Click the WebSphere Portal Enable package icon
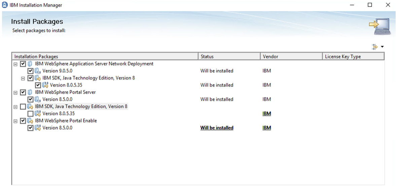 (x=30, y=121)
